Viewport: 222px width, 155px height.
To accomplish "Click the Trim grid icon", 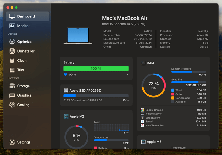I will pyautogui.click(x=12, y=70).
